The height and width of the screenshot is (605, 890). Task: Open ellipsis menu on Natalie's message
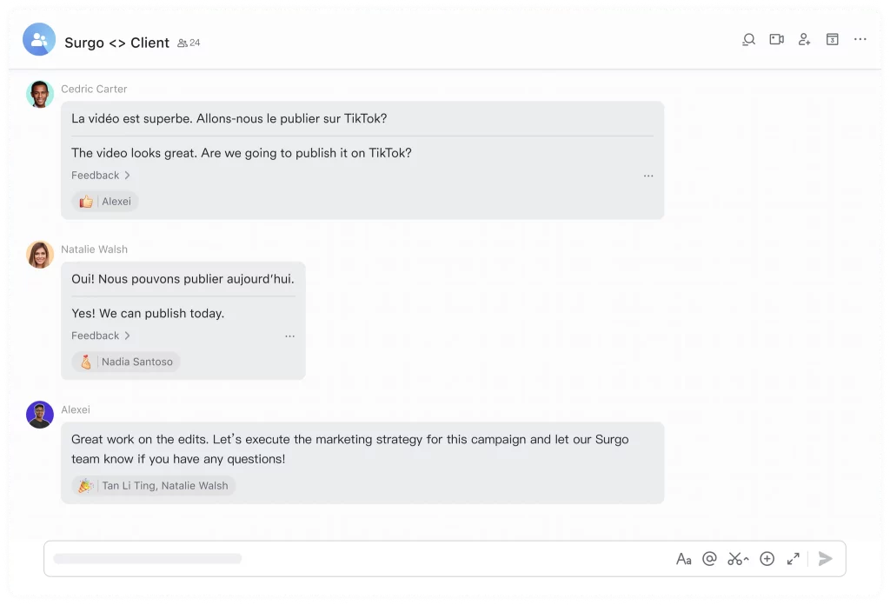tap(290, 336)
